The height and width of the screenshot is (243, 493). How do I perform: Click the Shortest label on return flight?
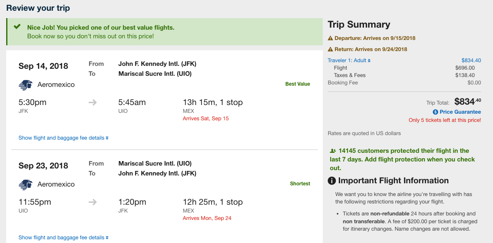[300, 184]
